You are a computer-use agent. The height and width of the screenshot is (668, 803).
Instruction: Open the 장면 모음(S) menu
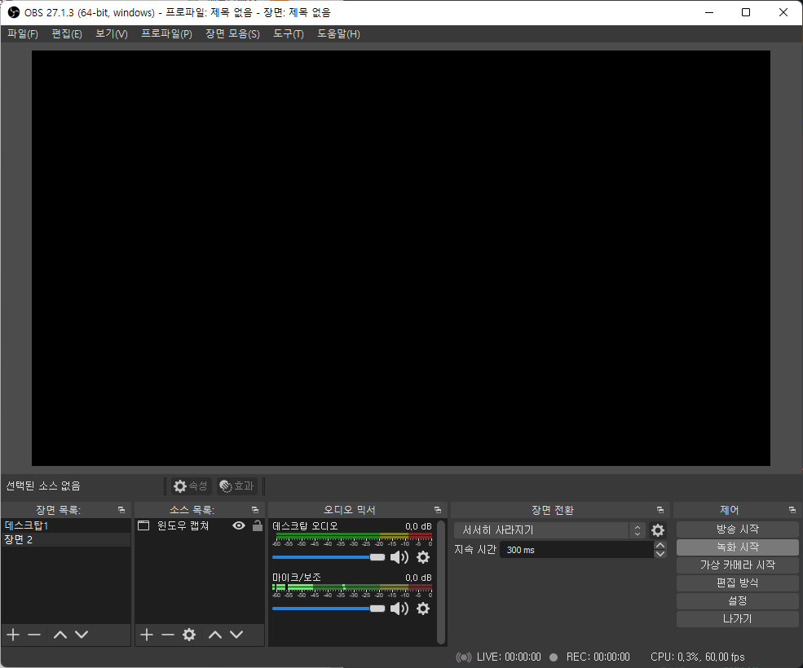click(x=232, y=33)
